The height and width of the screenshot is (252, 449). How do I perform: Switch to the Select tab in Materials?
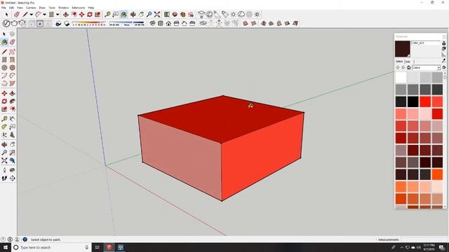[x=399, y=62]
